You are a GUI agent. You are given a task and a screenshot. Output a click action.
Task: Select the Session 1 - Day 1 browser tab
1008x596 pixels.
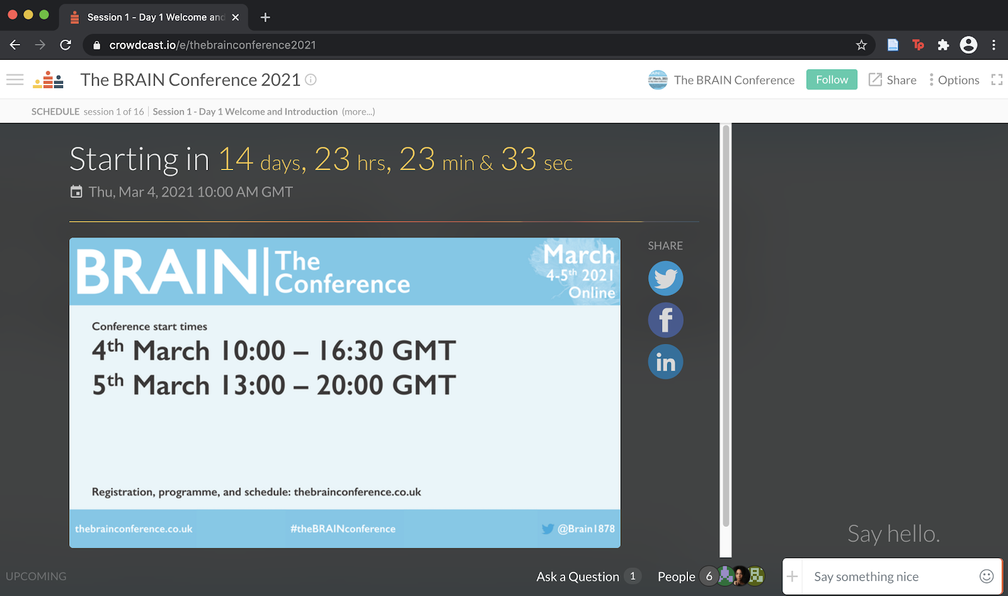pos(153,17)
